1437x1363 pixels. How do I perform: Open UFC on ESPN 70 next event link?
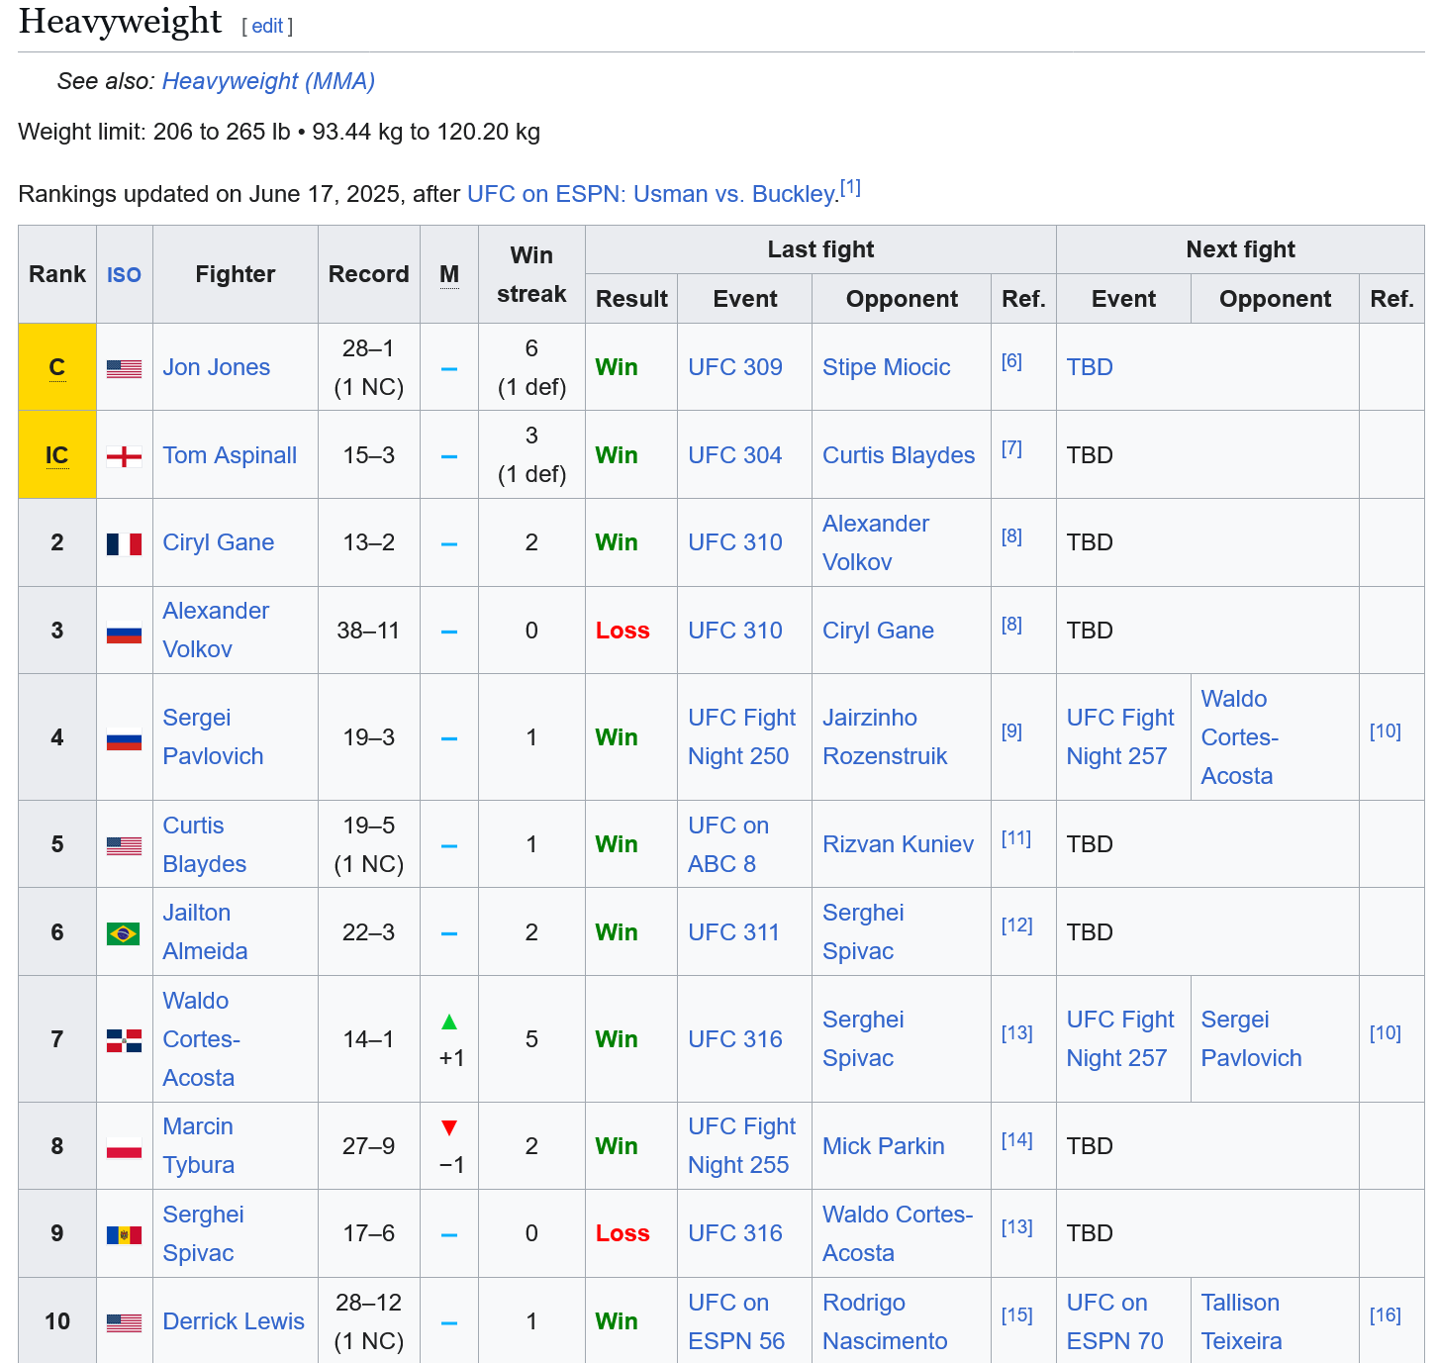pyautogui.click(x=1115, y=1321)
